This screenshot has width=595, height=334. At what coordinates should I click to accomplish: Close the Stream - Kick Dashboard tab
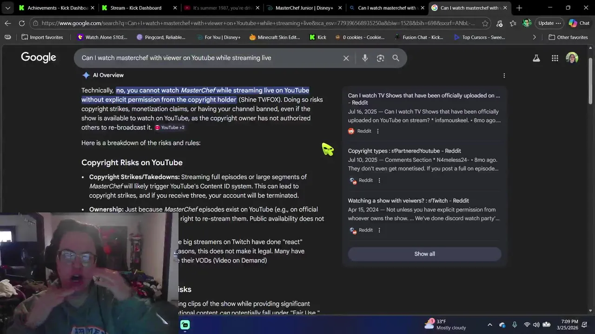(x=175, y=8)
